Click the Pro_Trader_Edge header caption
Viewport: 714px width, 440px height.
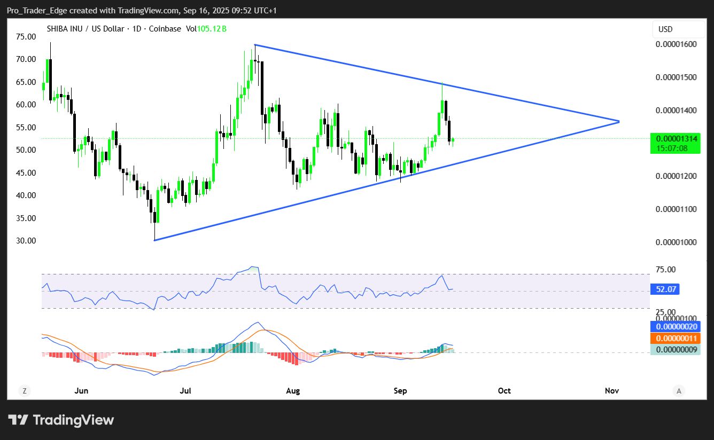143,11
